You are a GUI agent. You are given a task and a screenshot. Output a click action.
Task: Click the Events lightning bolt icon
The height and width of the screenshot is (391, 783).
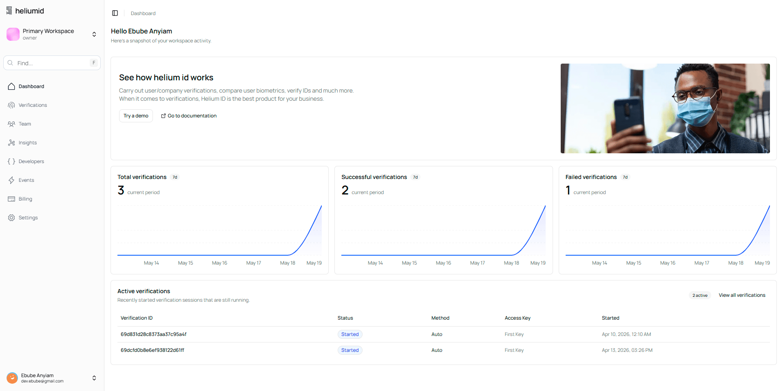11,180
